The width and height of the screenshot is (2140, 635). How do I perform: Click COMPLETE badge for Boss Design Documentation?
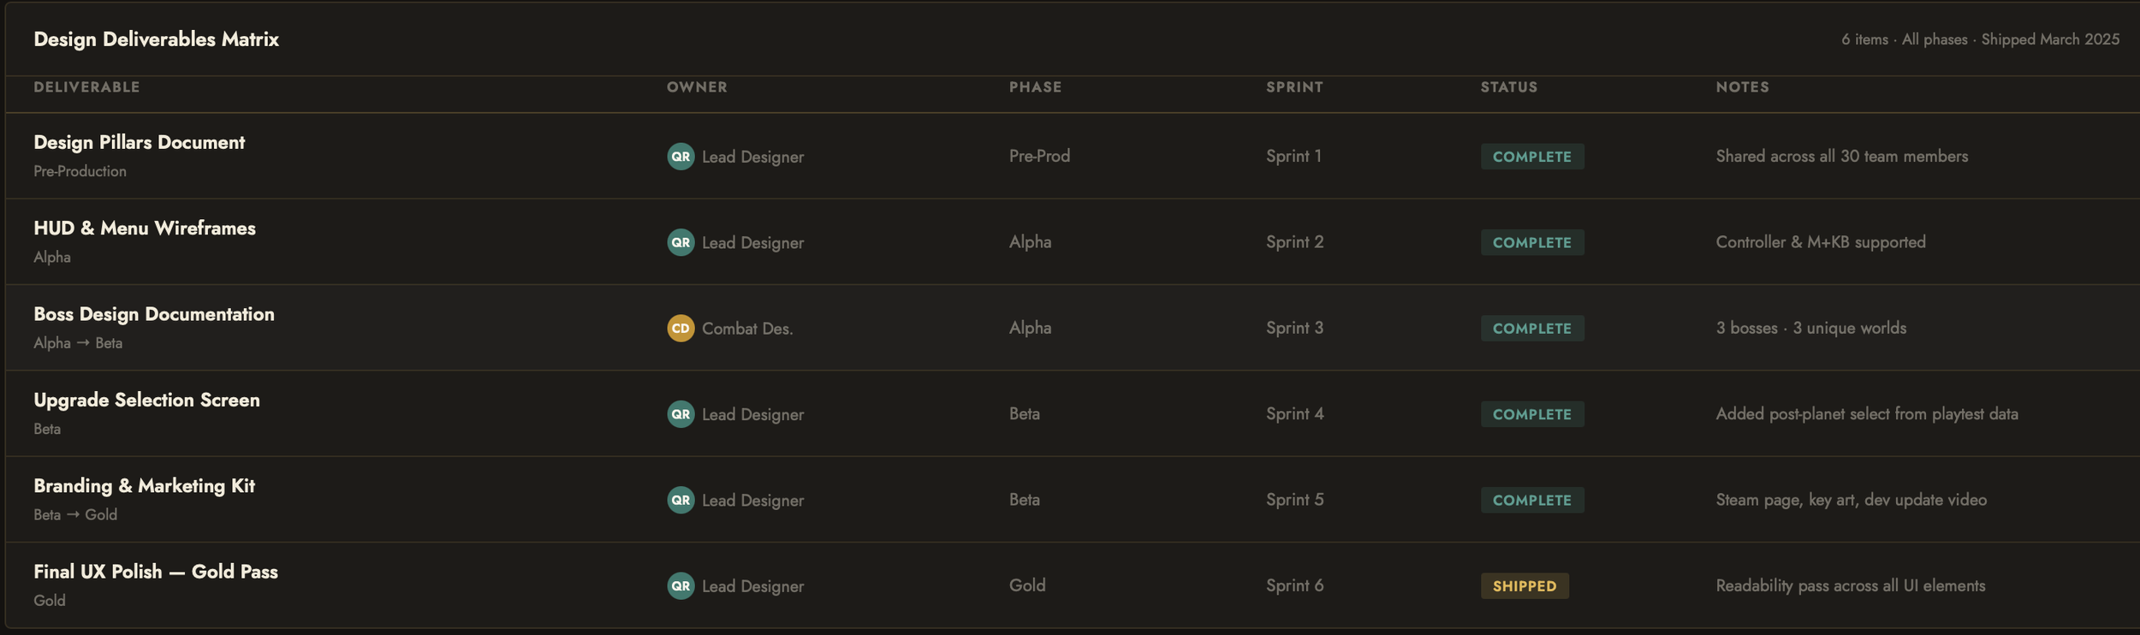[x=1532, y=329]
